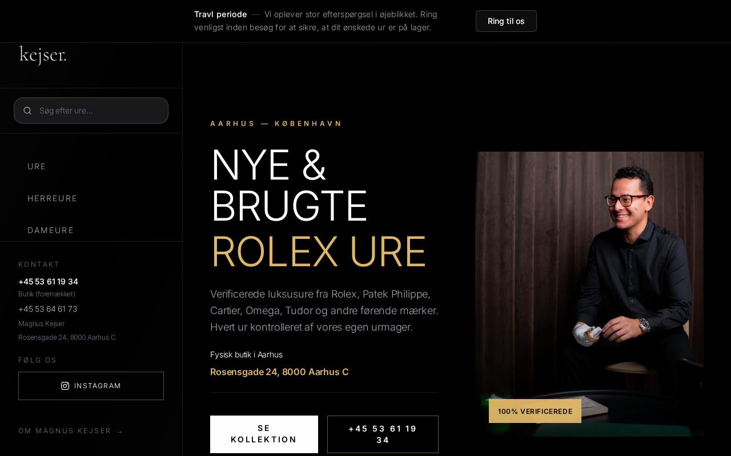Open the URE menu item
This screenshot has width=731, height=456.
37,166
